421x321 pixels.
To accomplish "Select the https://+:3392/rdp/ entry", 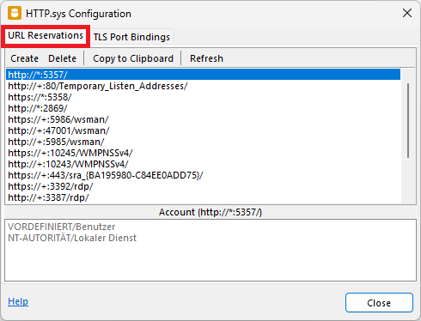I will tap(203, 186).
